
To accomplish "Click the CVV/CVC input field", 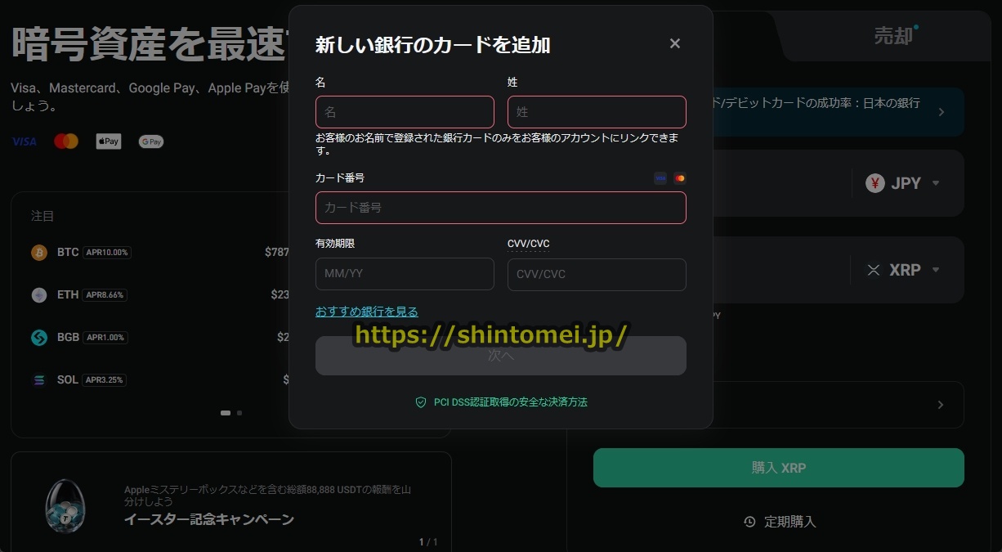I will 597,274.
